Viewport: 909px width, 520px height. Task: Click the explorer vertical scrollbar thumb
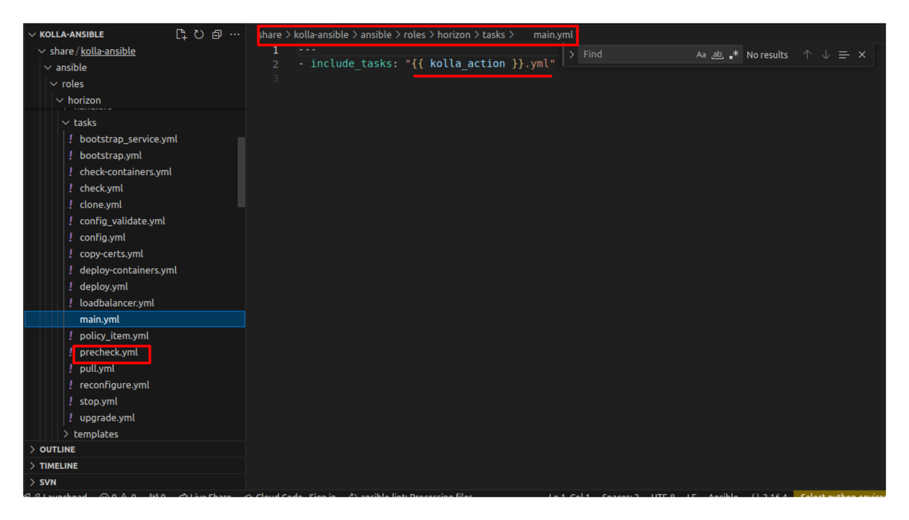pyautogui.click(x=241, y=172)
